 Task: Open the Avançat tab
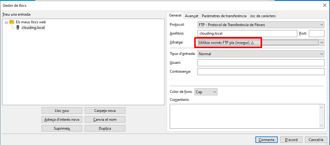coord(191,16)
